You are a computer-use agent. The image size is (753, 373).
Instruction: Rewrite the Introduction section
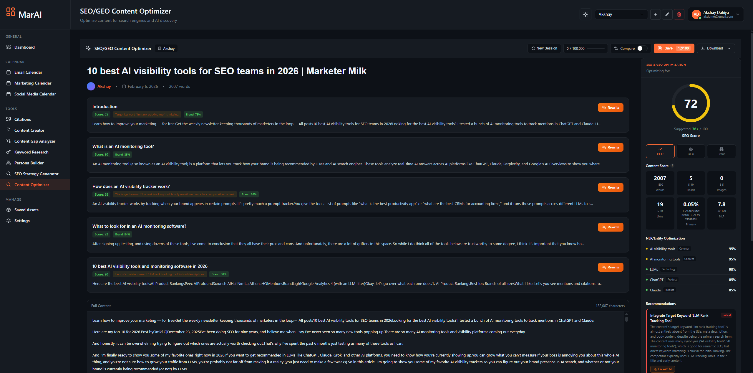coord(611,107)
